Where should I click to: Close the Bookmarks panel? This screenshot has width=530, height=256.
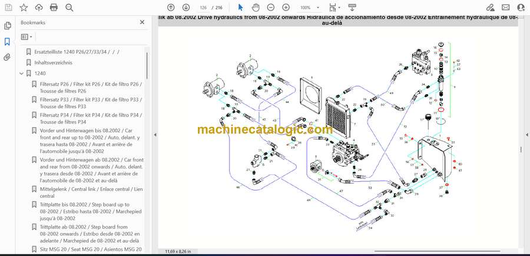[x=142, y=22]
